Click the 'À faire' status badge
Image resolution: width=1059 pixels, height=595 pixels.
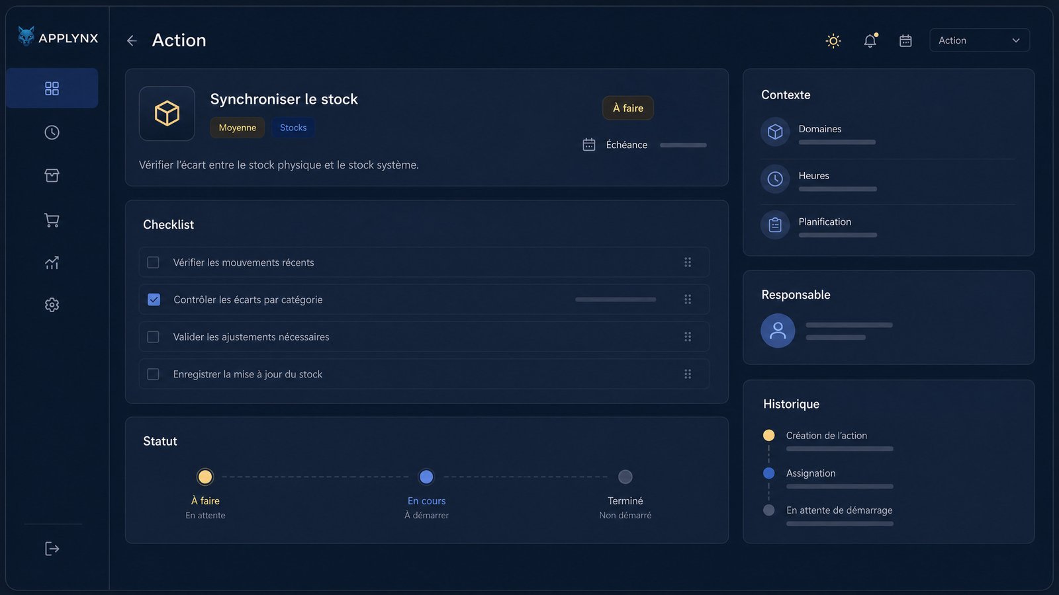(x=627, y=108)
